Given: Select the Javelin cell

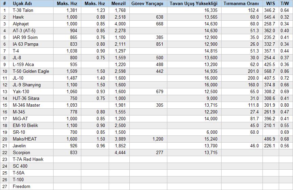Looking at the screenshot, I should (x=31, y=146).
